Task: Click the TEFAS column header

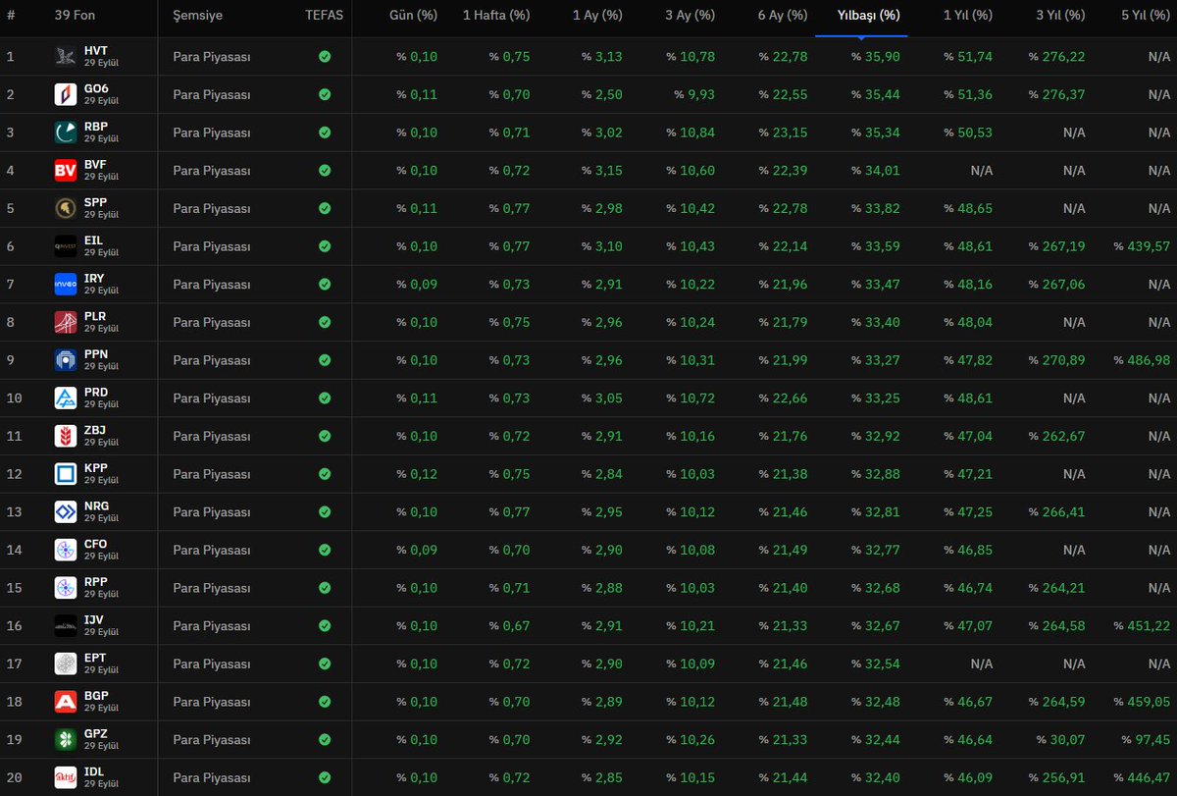Action: click(x=325, y=16)
